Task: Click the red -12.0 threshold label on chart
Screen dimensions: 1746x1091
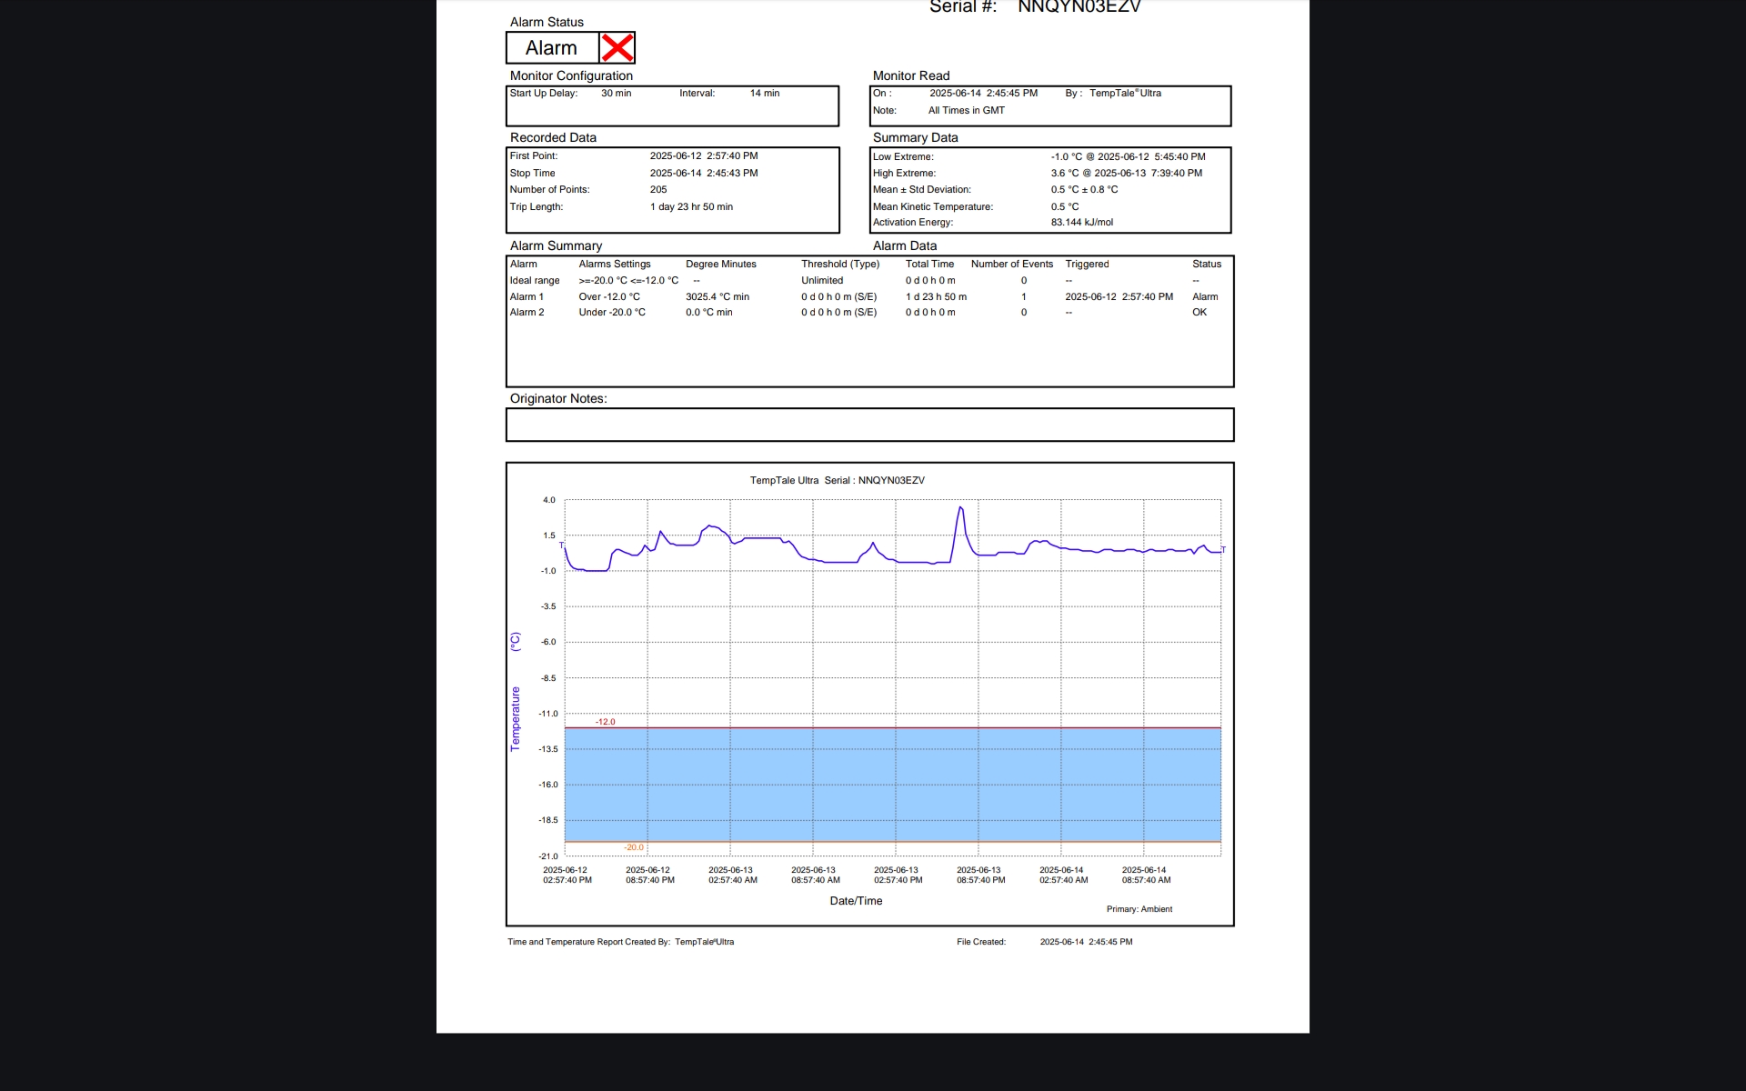Action: (x=606, y=722)
